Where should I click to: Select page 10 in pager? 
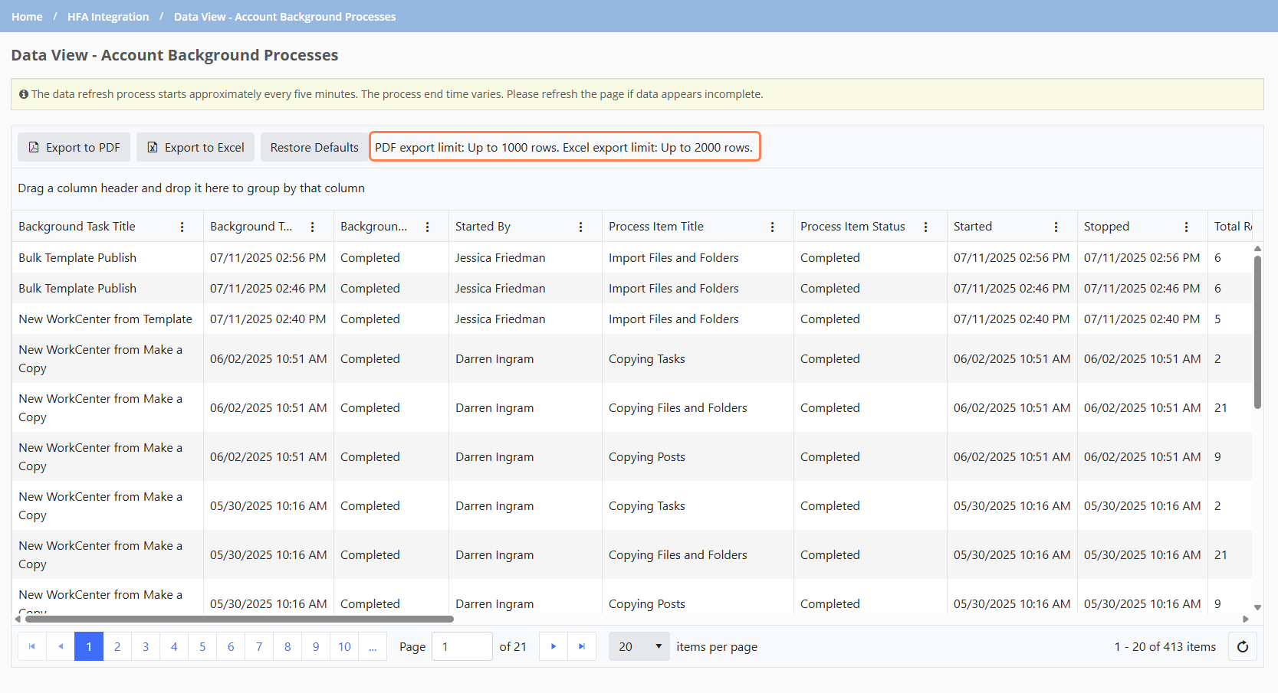(344, 646)
